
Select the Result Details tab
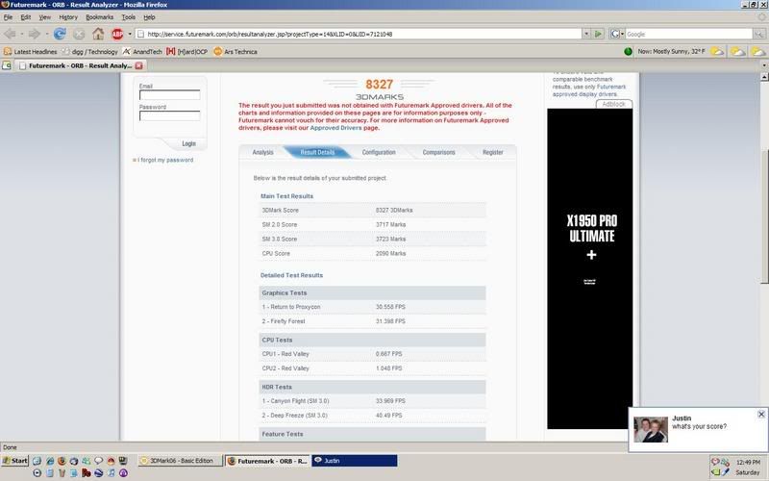click(x=317, y=152)
